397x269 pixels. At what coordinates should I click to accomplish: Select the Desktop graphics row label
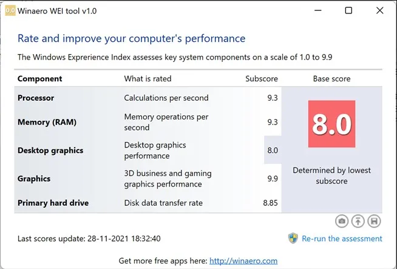click(50, 150)
